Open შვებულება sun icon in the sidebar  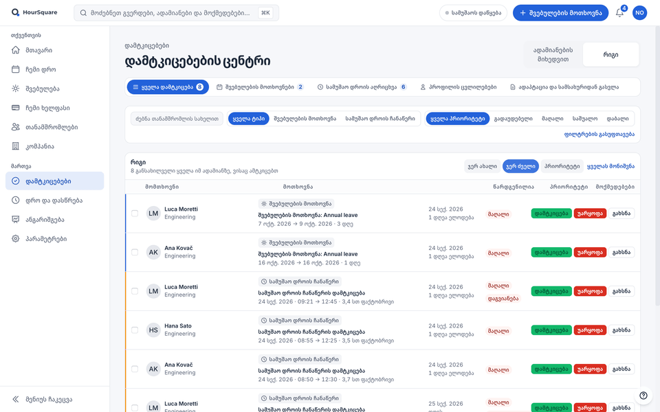pos(16,89)
